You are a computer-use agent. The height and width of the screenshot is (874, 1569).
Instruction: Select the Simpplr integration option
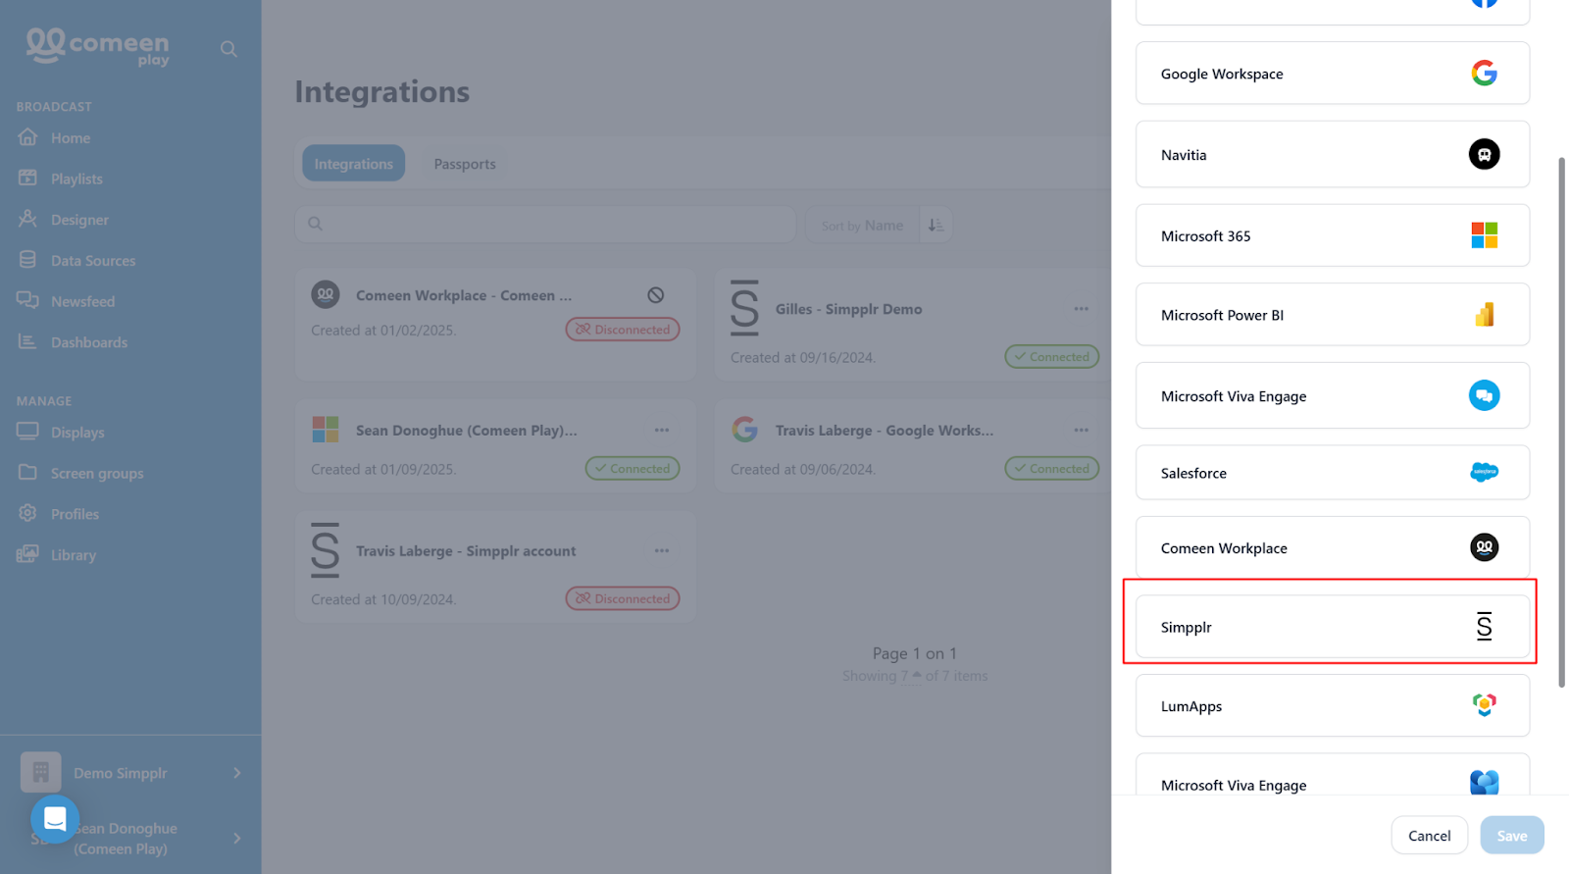coord(1333,627)
